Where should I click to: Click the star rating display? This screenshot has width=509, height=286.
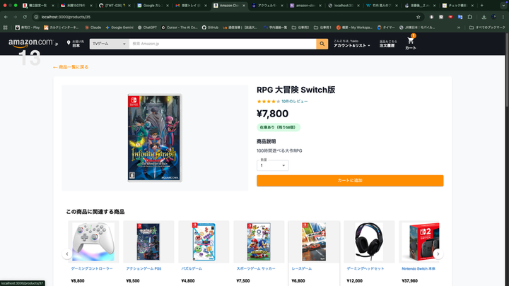269,102
